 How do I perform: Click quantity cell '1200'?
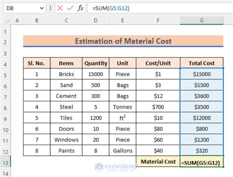[96, 118]
